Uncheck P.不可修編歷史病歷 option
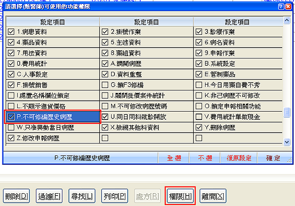This screenshot has width=295, height=206. 12,117
